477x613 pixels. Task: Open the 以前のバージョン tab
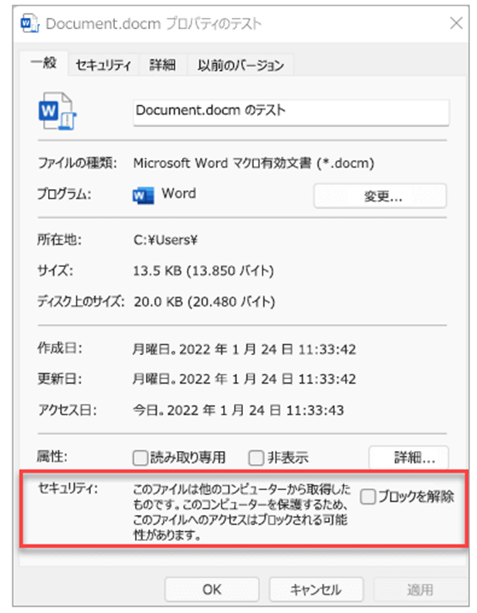click(240, 65)
